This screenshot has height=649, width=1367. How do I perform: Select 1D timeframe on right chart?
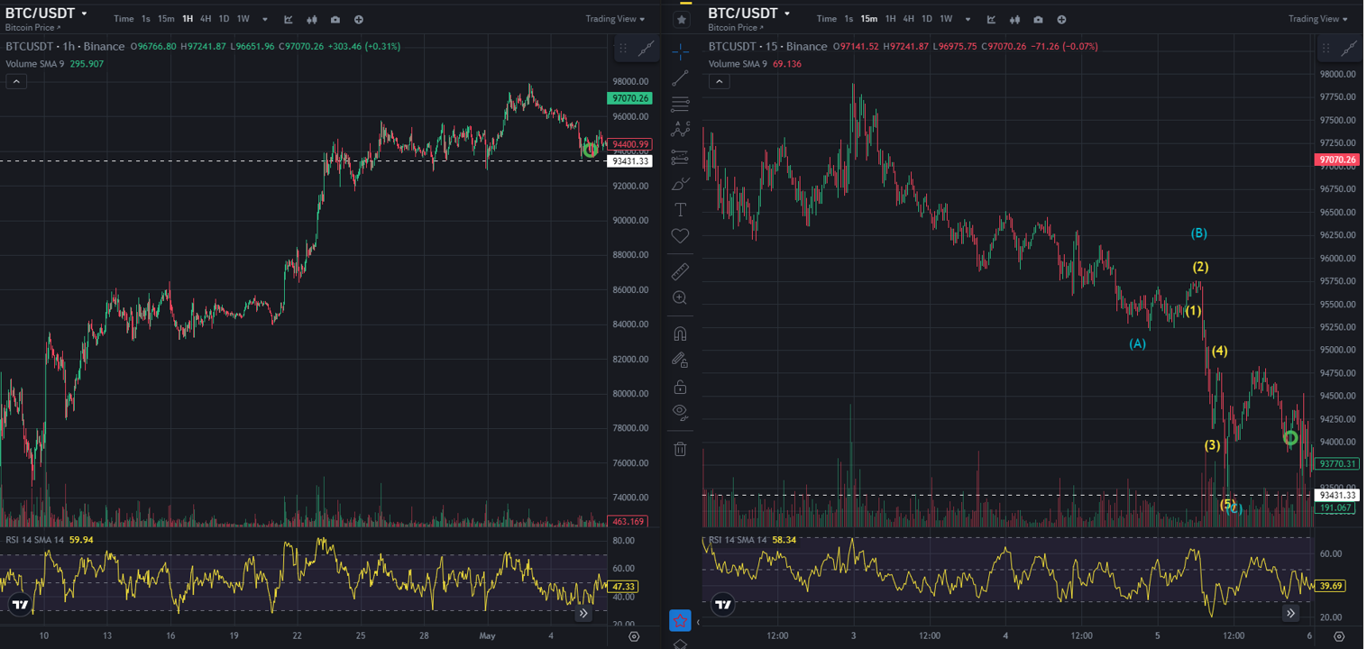[x=926, y=19]
